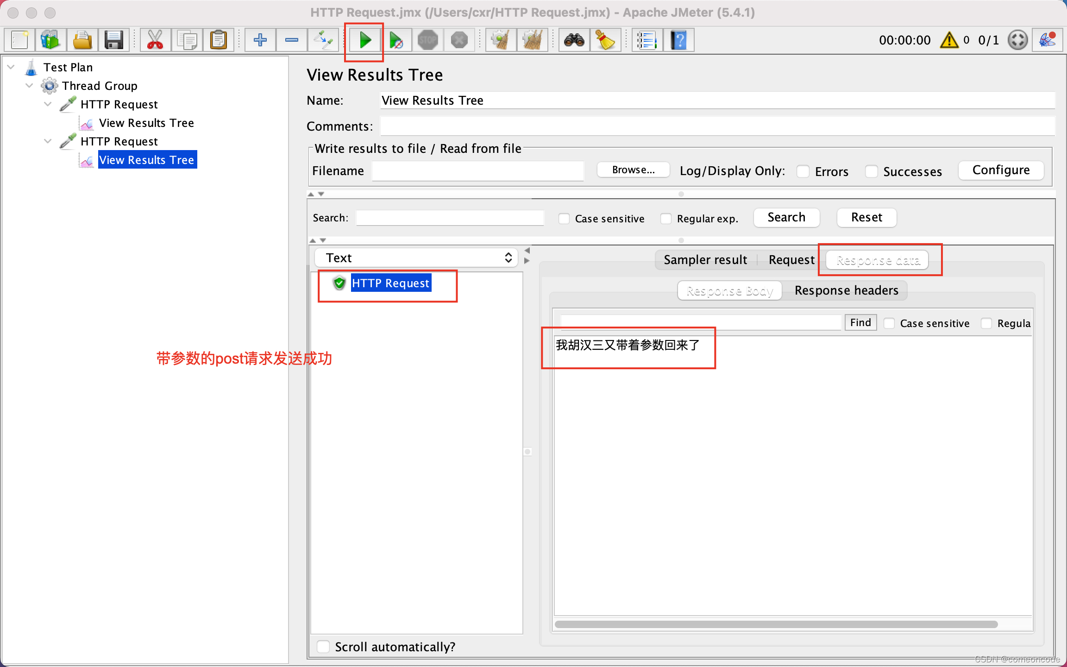The image size is (1067, 667).
Task: Click the Reset search brush icon
Action: [605, 40]
